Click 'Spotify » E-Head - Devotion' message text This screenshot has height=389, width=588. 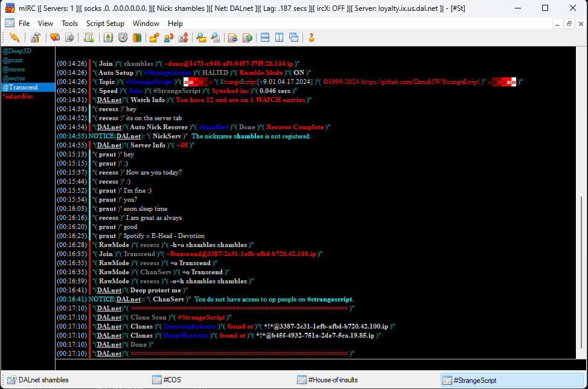[x=164, y=236]
